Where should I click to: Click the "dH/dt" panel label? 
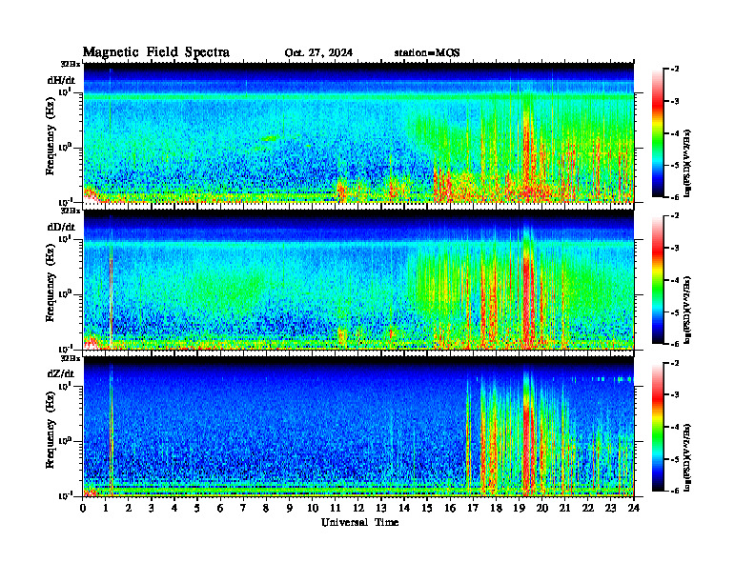[61, 80]
